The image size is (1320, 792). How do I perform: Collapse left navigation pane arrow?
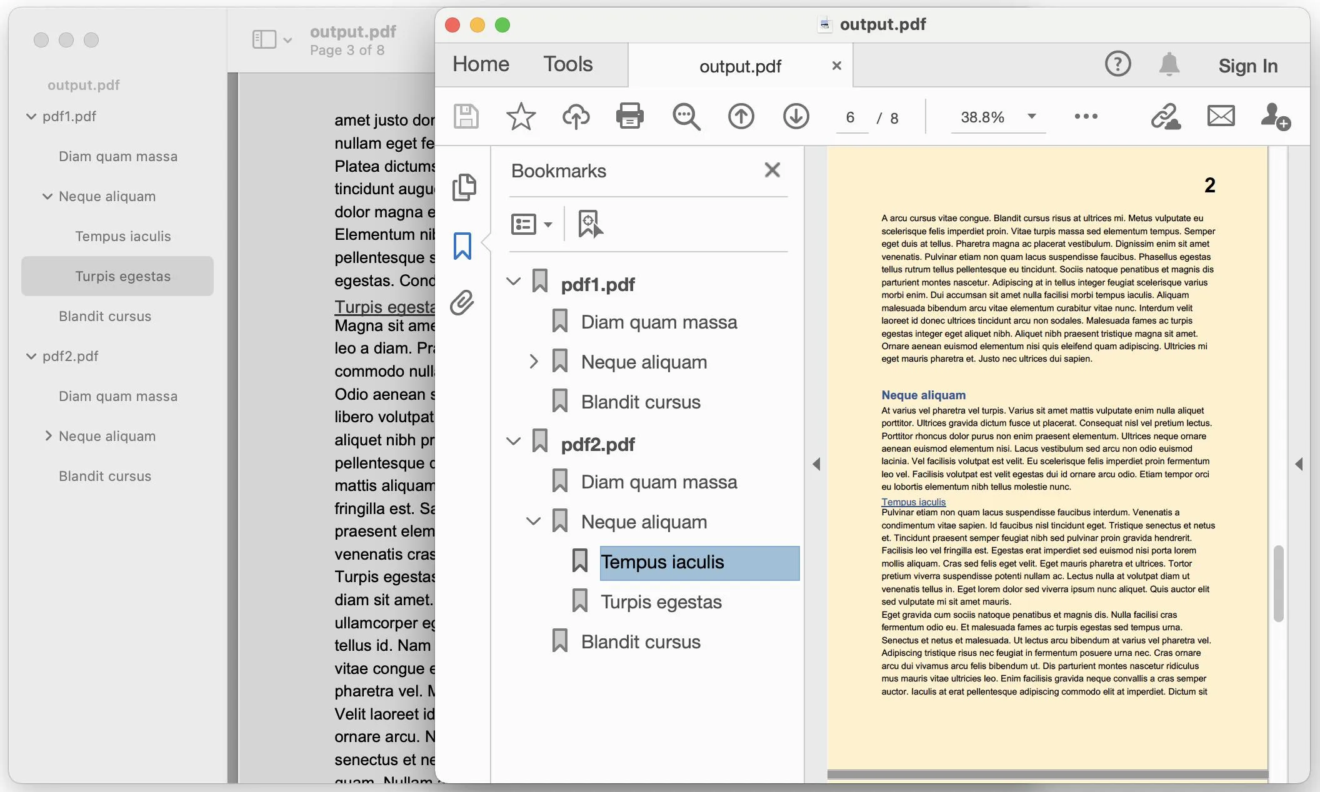pos(816,464)
